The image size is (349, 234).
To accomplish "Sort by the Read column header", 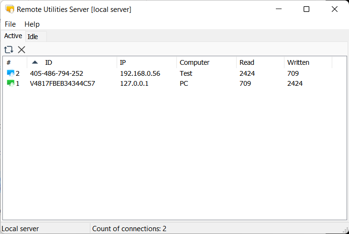I will click(x=260, y=62).
